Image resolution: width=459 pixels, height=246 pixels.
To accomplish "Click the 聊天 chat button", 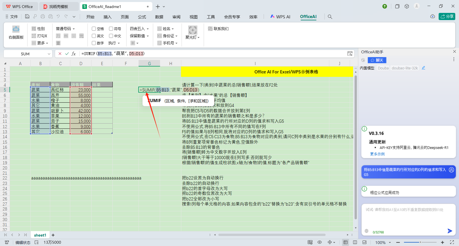I will [x=377, y=60].
